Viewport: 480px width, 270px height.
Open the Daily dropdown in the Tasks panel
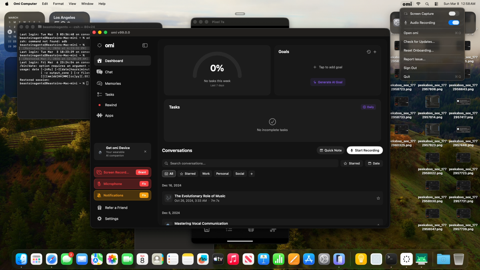click(x=368, y=107)
